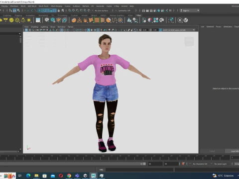Click the orange clipper sphere shelf icon
This screenshot has height=179, width=239.
coord(109,20)
